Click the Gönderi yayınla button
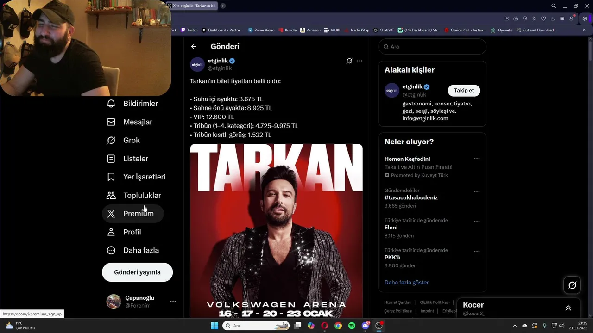 click(x=137, y=272)
